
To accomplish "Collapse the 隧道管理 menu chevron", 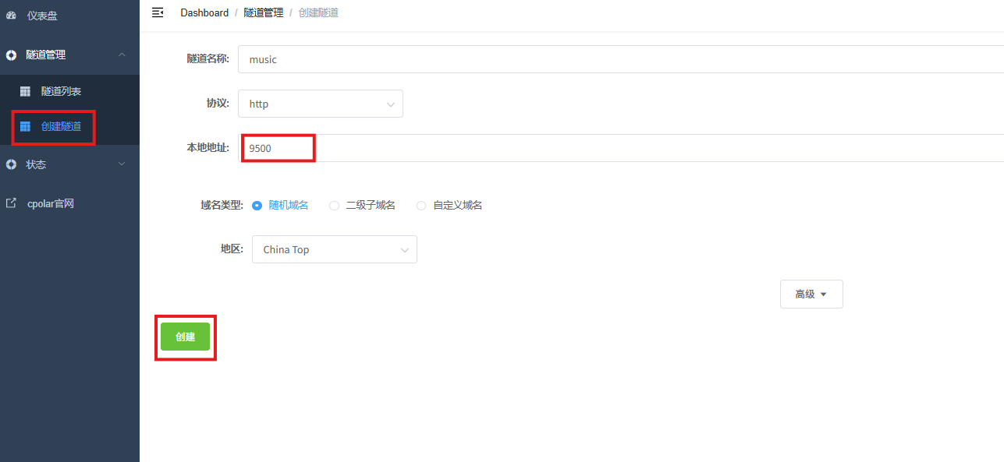I will coord(122,55).
